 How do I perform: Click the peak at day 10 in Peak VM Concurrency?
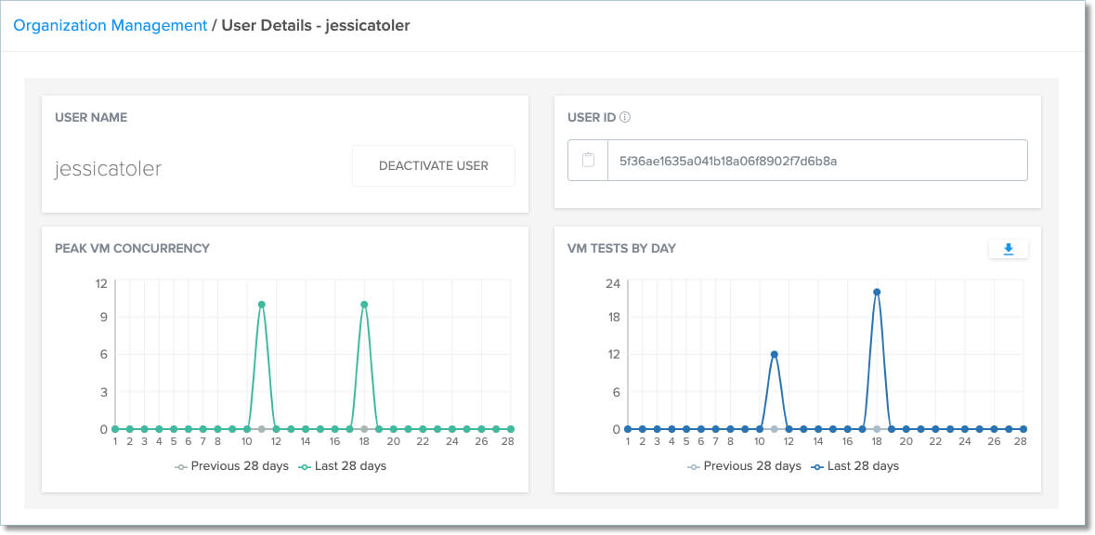(x=260, y=303)
